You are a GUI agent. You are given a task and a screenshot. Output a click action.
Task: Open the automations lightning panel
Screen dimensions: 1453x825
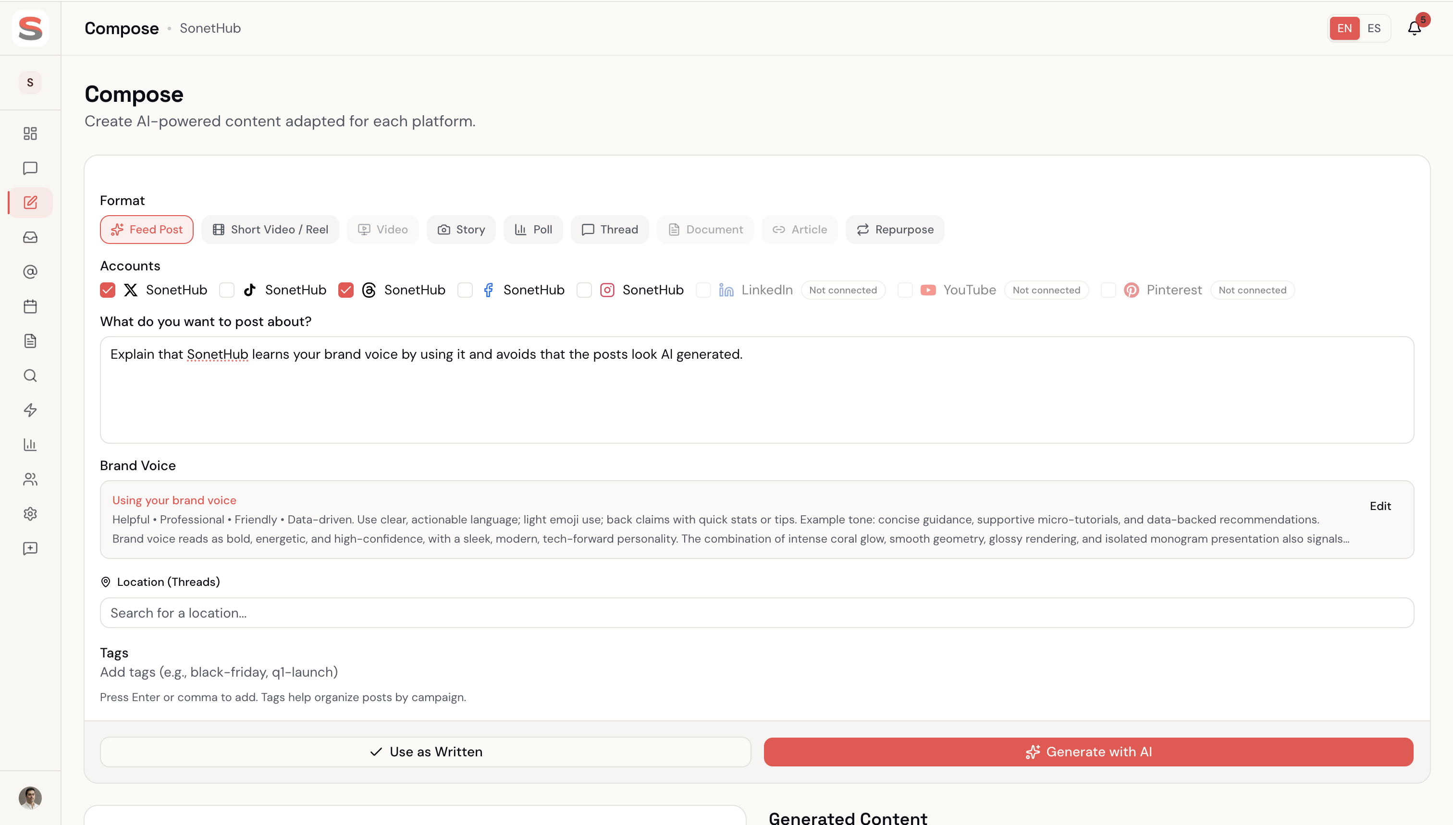coord(29,410)
